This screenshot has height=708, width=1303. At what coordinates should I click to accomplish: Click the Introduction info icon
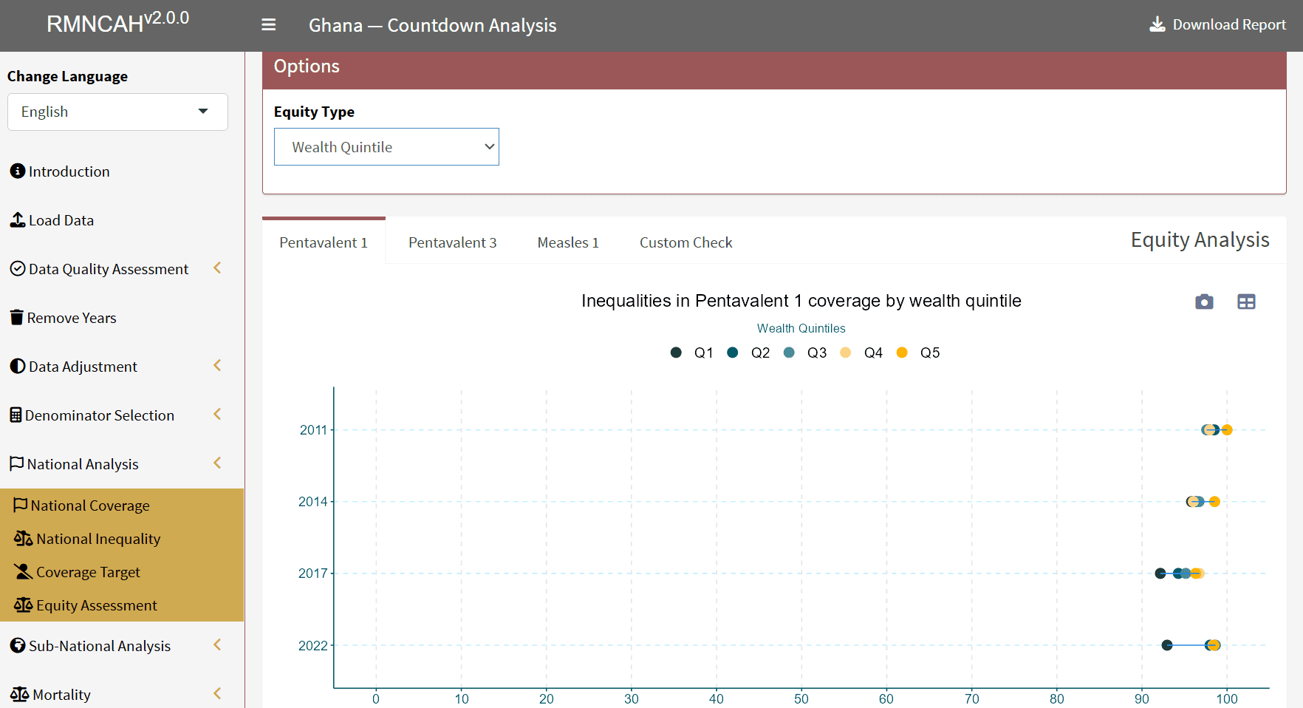tap(18, 171)
